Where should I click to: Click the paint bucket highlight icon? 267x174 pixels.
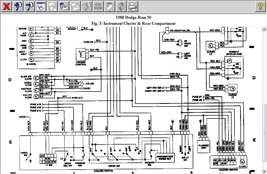click(x=110, y=7)
